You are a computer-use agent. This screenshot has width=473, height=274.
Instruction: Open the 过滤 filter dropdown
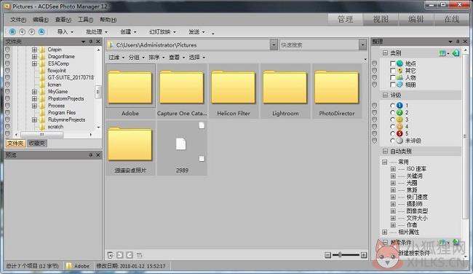[x=116, y=57]
